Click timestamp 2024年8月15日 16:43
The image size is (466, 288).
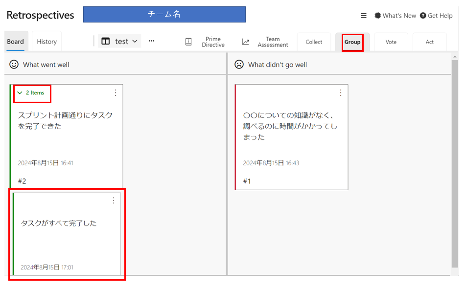[271, 163]
